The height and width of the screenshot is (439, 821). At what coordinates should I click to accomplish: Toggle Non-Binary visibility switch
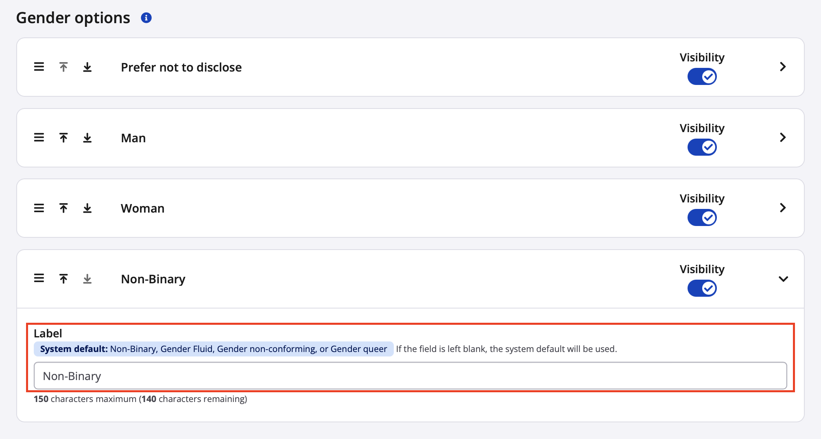point(702,288)
